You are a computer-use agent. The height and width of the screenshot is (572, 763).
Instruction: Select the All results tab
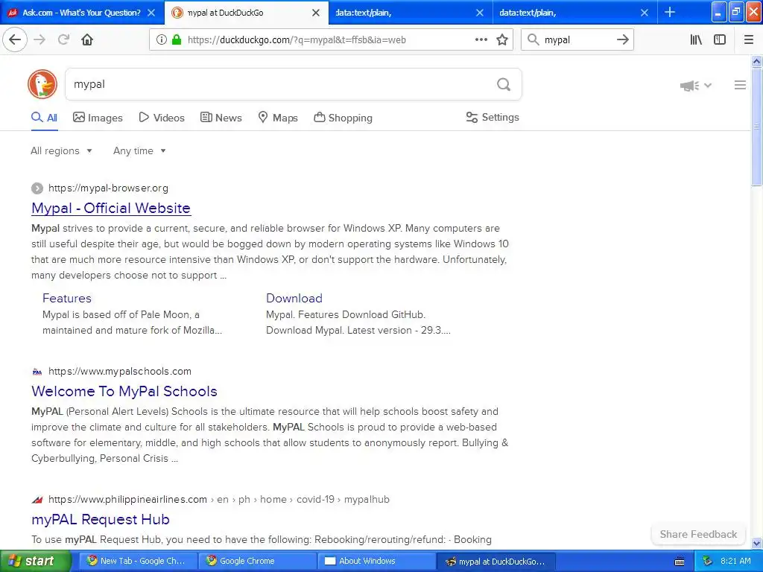tap(44, 118)
